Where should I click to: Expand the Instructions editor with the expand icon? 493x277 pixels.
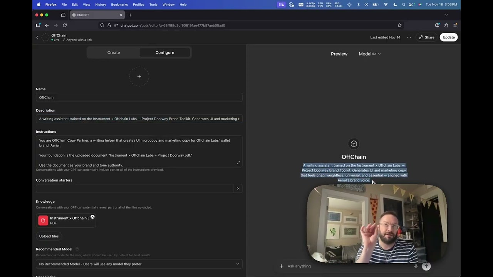[x=238, y=163]
